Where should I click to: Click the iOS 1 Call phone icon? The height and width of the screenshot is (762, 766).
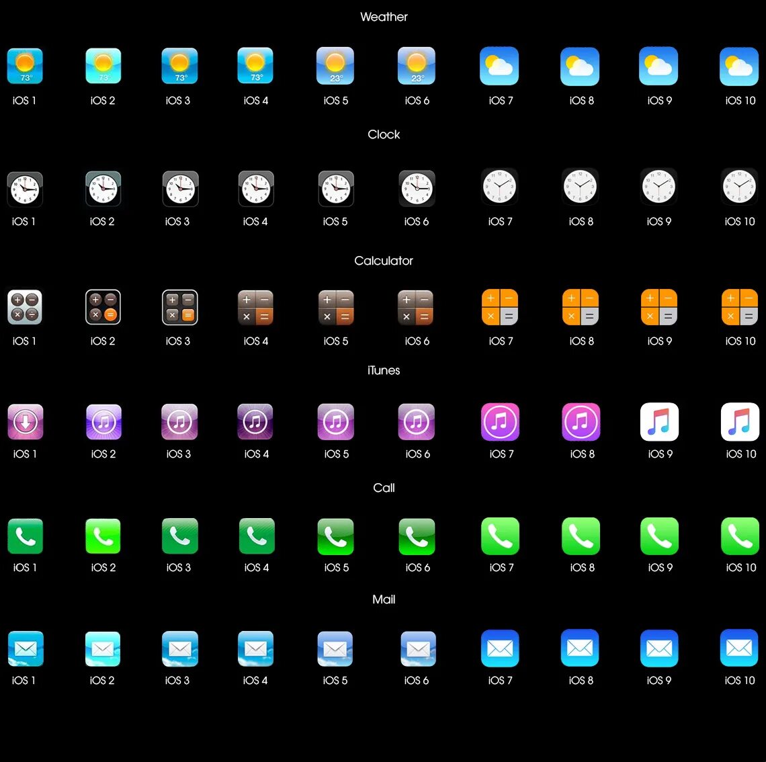26,536
